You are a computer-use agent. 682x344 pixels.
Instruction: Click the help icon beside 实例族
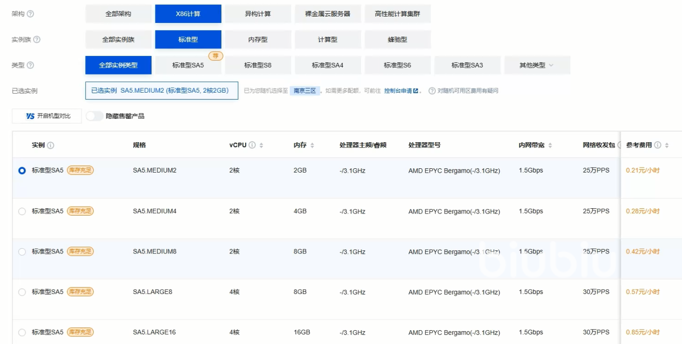tap(37, 39)
